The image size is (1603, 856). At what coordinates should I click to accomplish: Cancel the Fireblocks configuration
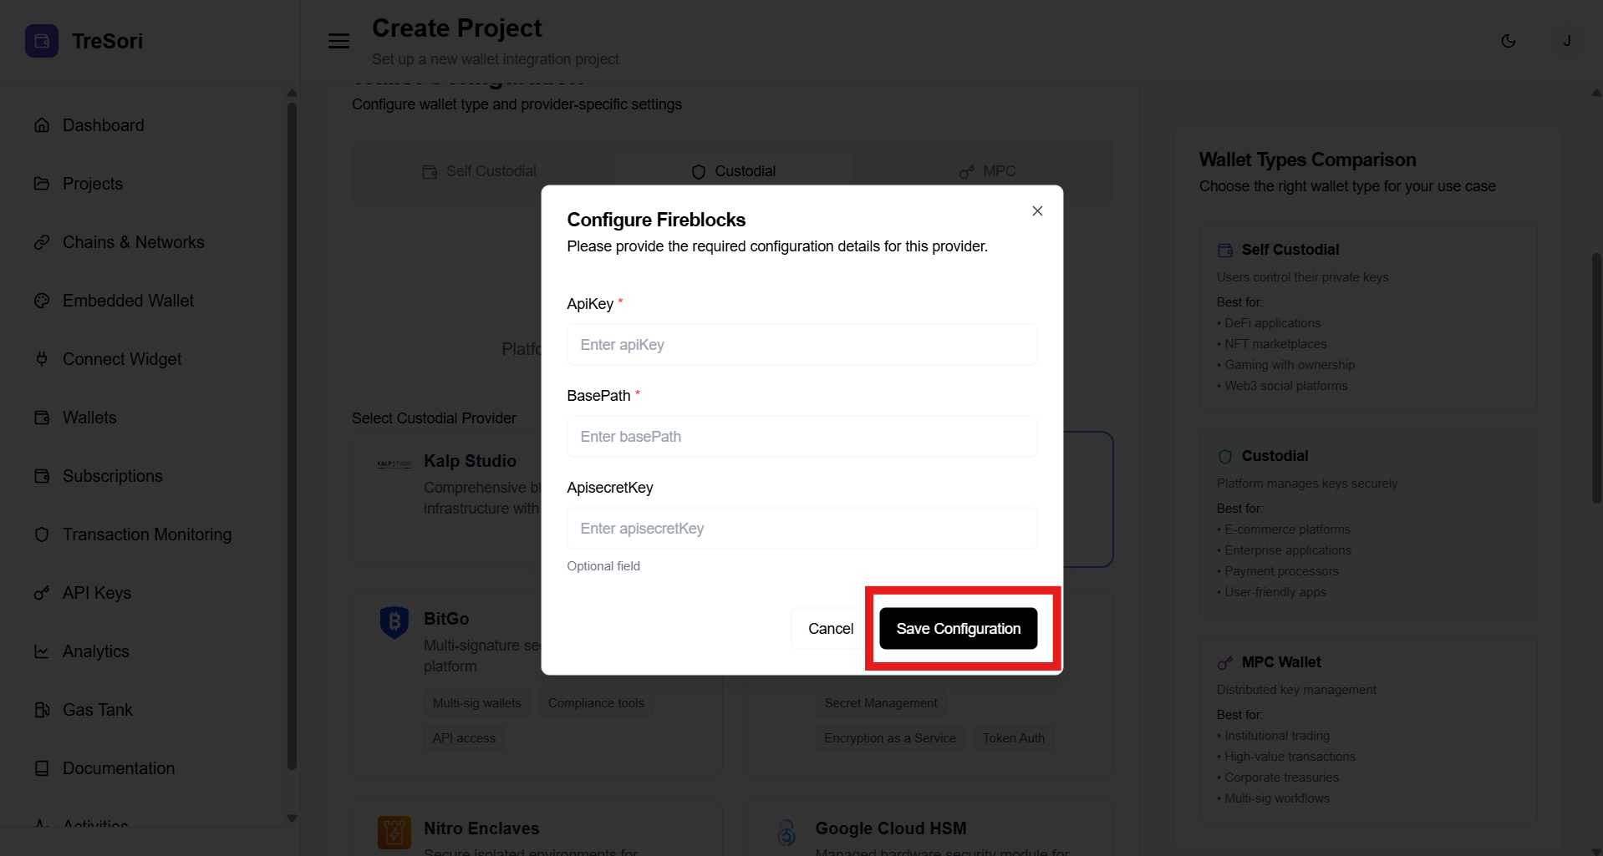tap(830, 629)
